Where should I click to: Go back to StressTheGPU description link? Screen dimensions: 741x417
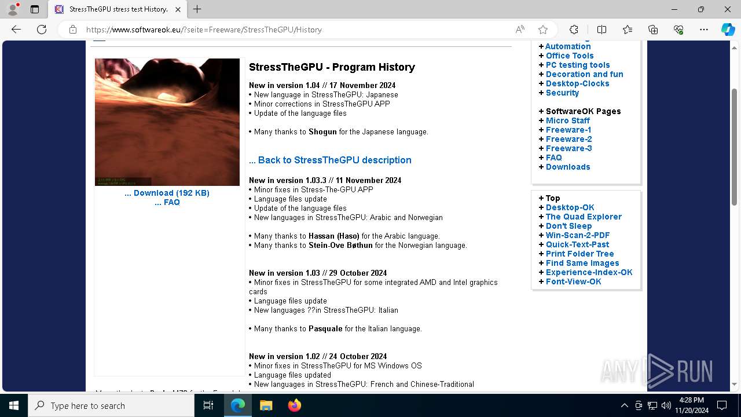point(330,160)
